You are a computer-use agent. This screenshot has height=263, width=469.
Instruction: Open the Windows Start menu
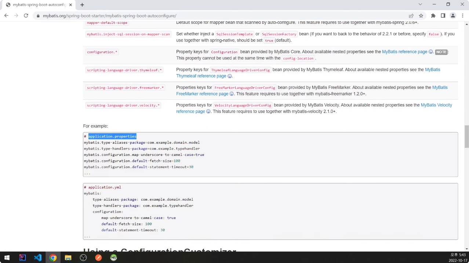click(7, 257)
